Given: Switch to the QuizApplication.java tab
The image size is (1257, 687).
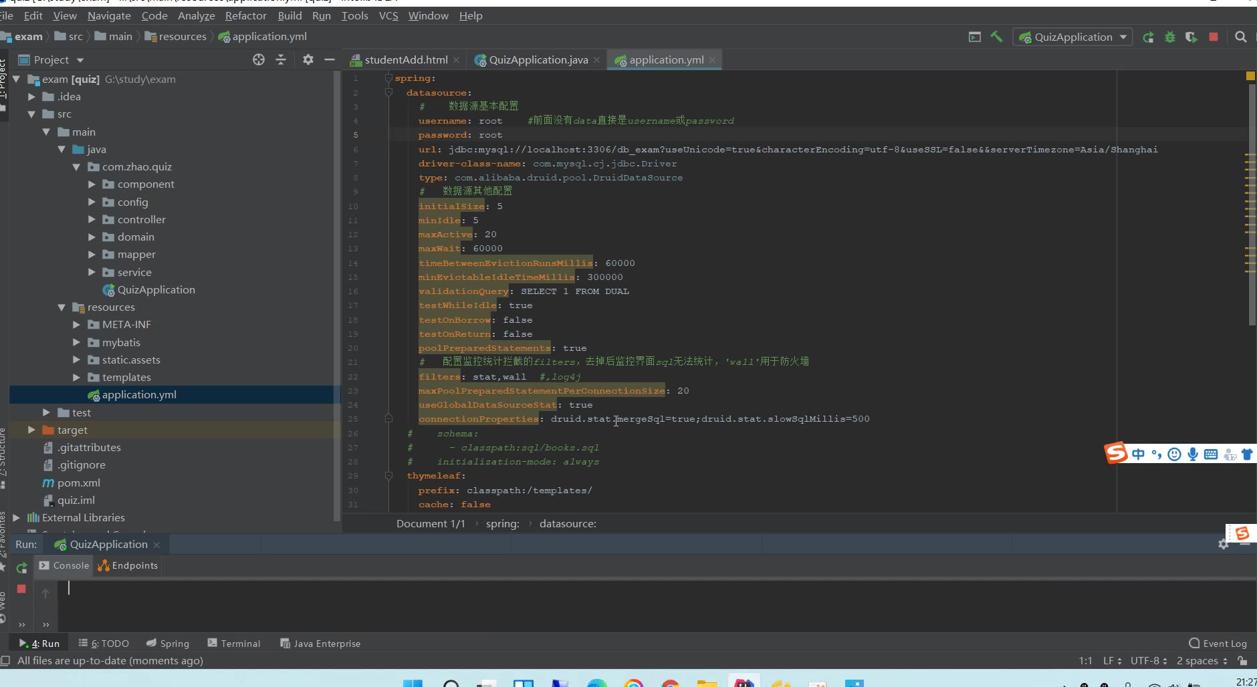Looking at the screenshot, I should click(x=538, y=60).
